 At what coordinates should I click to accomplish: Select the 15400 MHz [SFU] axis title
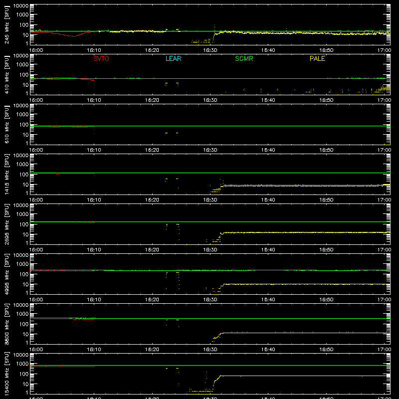pos(7,374)
